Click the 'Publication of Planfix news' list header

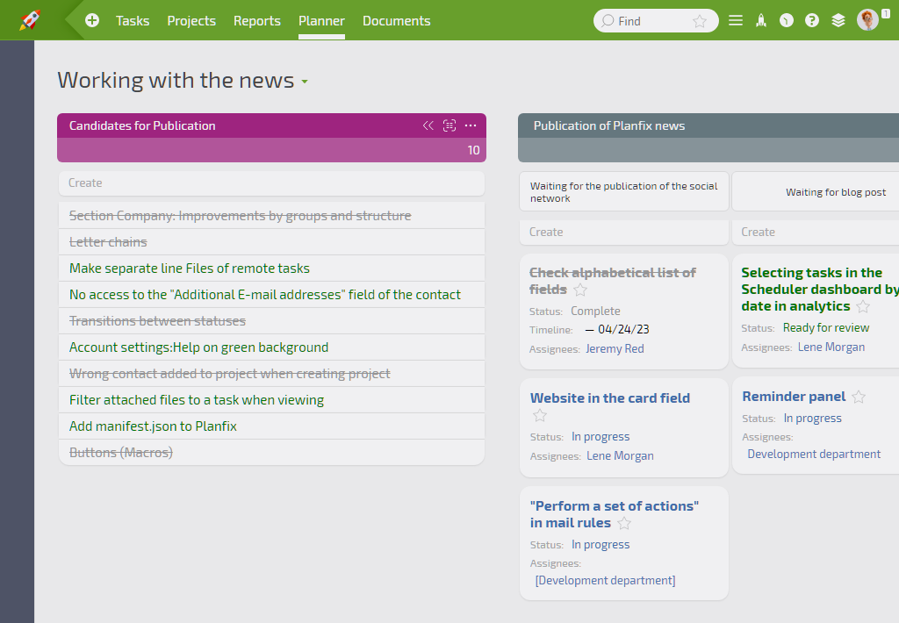[x=609, y=125]
